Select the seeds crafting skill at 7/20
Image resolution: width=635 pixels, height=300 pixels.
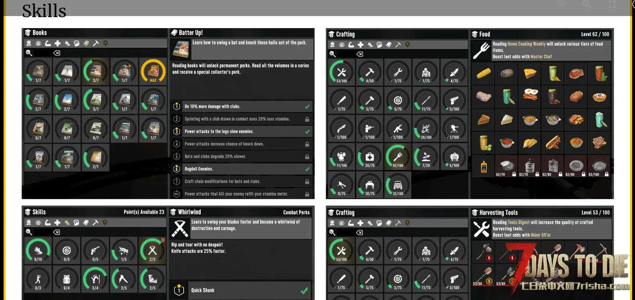pyautogui.click(x=426, y=157)
